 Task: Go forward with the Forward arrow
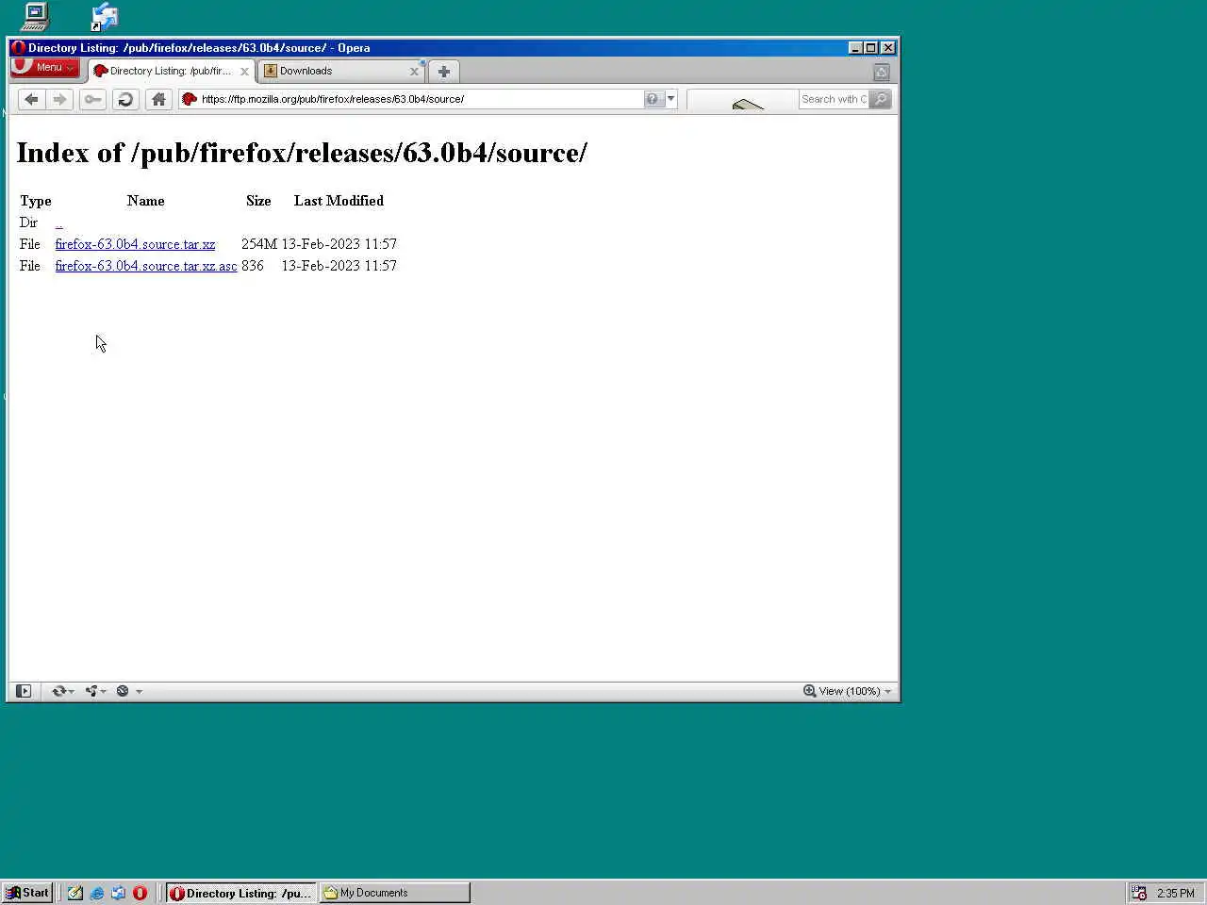pos(59,99)
